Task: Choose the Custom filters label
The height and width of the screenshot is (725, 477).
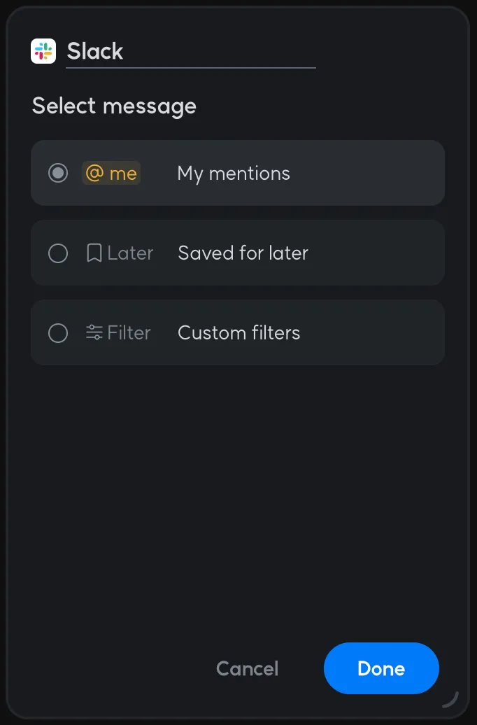Action: click(x=239, y=332)
